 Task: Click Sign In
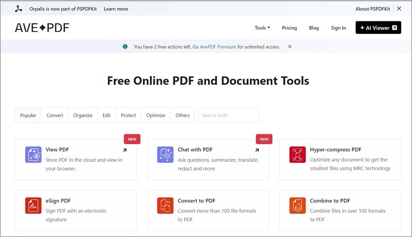click(x=338, y=28)
